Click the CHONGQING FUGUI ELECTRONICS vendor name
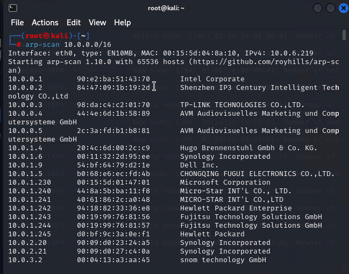Image resolution: width=349 pixels, height=274 pixels. [x=257, y=174]
